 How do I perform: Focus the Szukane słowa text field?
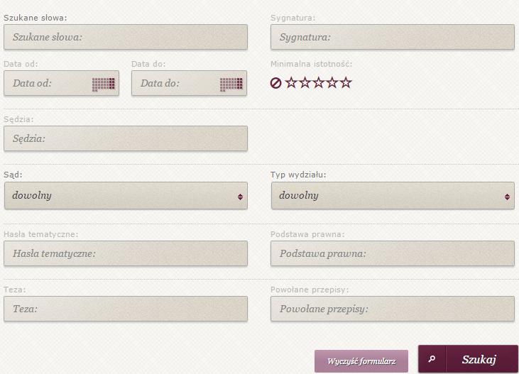(126, 37)
